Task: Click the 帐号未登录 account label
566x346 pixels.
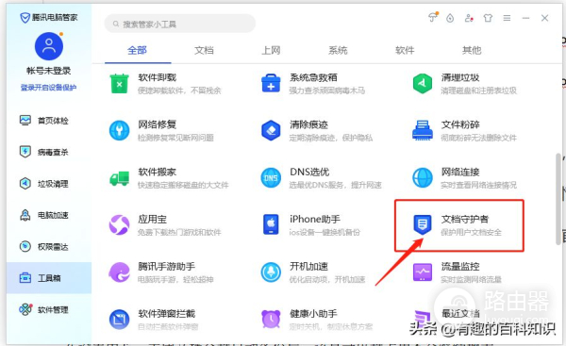Action: click(x=49, y=71)
